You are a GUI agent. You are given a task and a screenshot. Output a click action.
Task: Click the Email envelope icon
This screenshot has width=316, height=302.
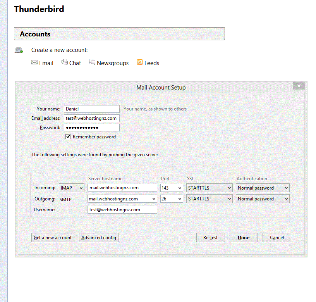coord(34,62)
